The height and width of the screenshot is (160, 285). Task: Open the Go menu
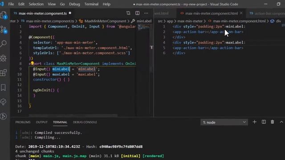[62, 4]
